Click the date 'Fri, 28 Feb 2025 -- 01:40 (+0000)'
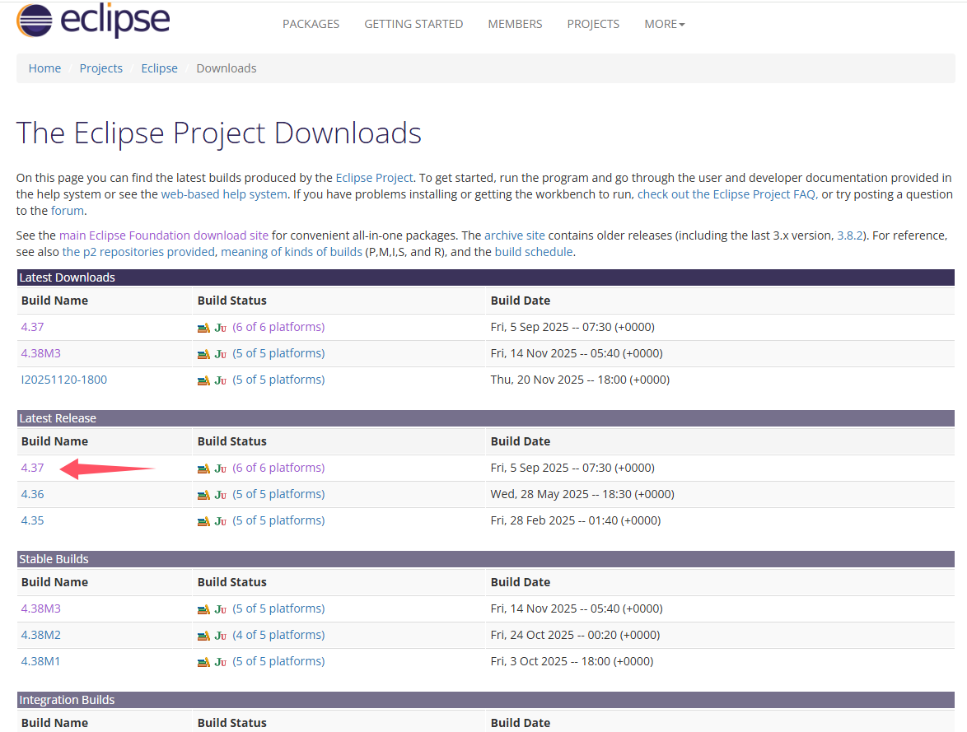967x732 pixels. coord(576,520)
